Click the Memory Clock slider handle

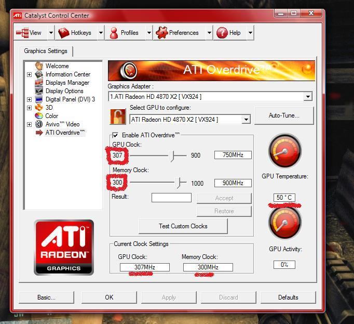tap(179, 183)
